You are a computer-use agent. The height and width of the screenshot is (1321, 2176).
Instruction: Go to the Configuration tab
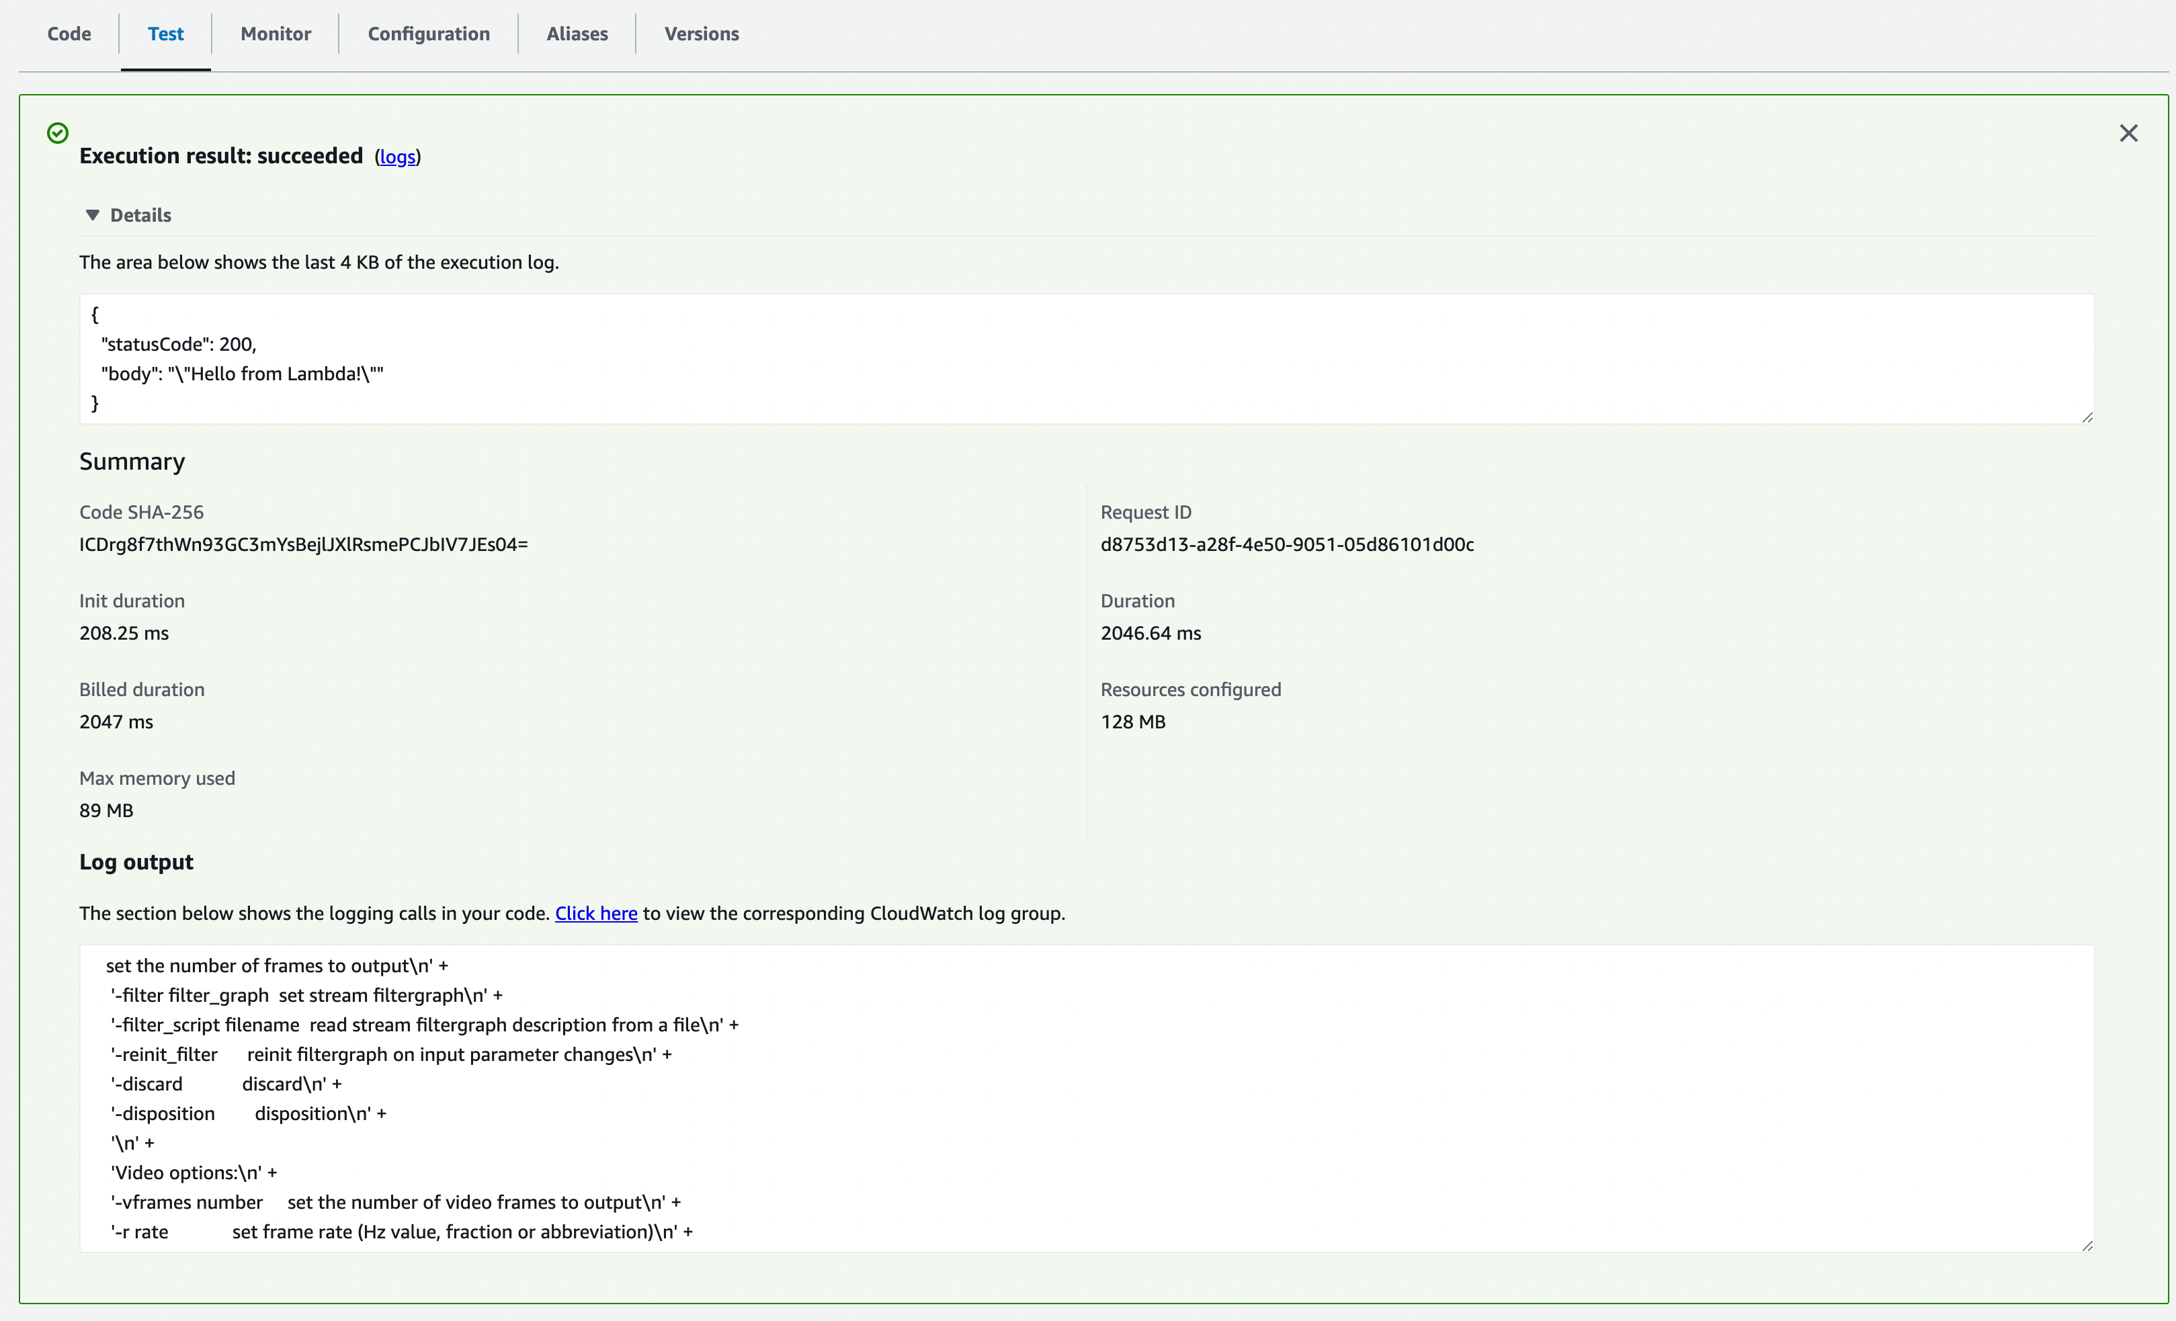[428, 34]
